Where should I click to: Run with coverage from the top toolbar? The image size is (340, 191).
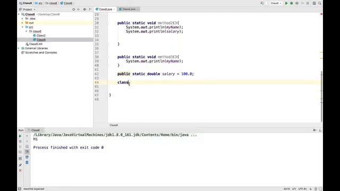297,3
